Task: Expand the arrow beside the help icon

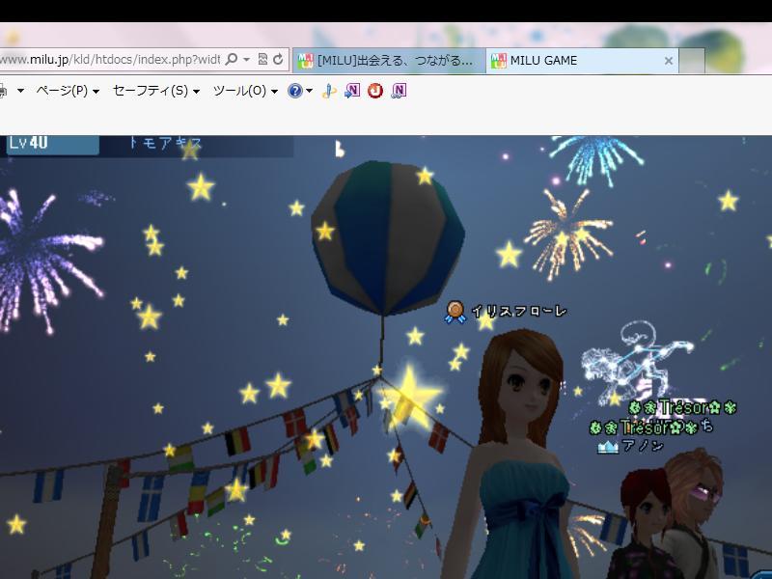Action: pos(309,92)
